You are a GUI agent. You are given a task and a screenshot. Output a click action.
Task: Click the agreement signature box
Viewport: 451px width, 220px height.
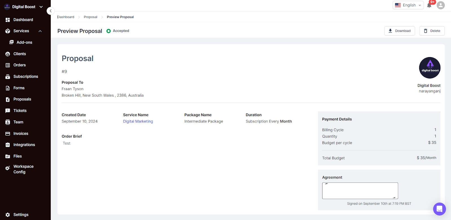click(360, 191)
